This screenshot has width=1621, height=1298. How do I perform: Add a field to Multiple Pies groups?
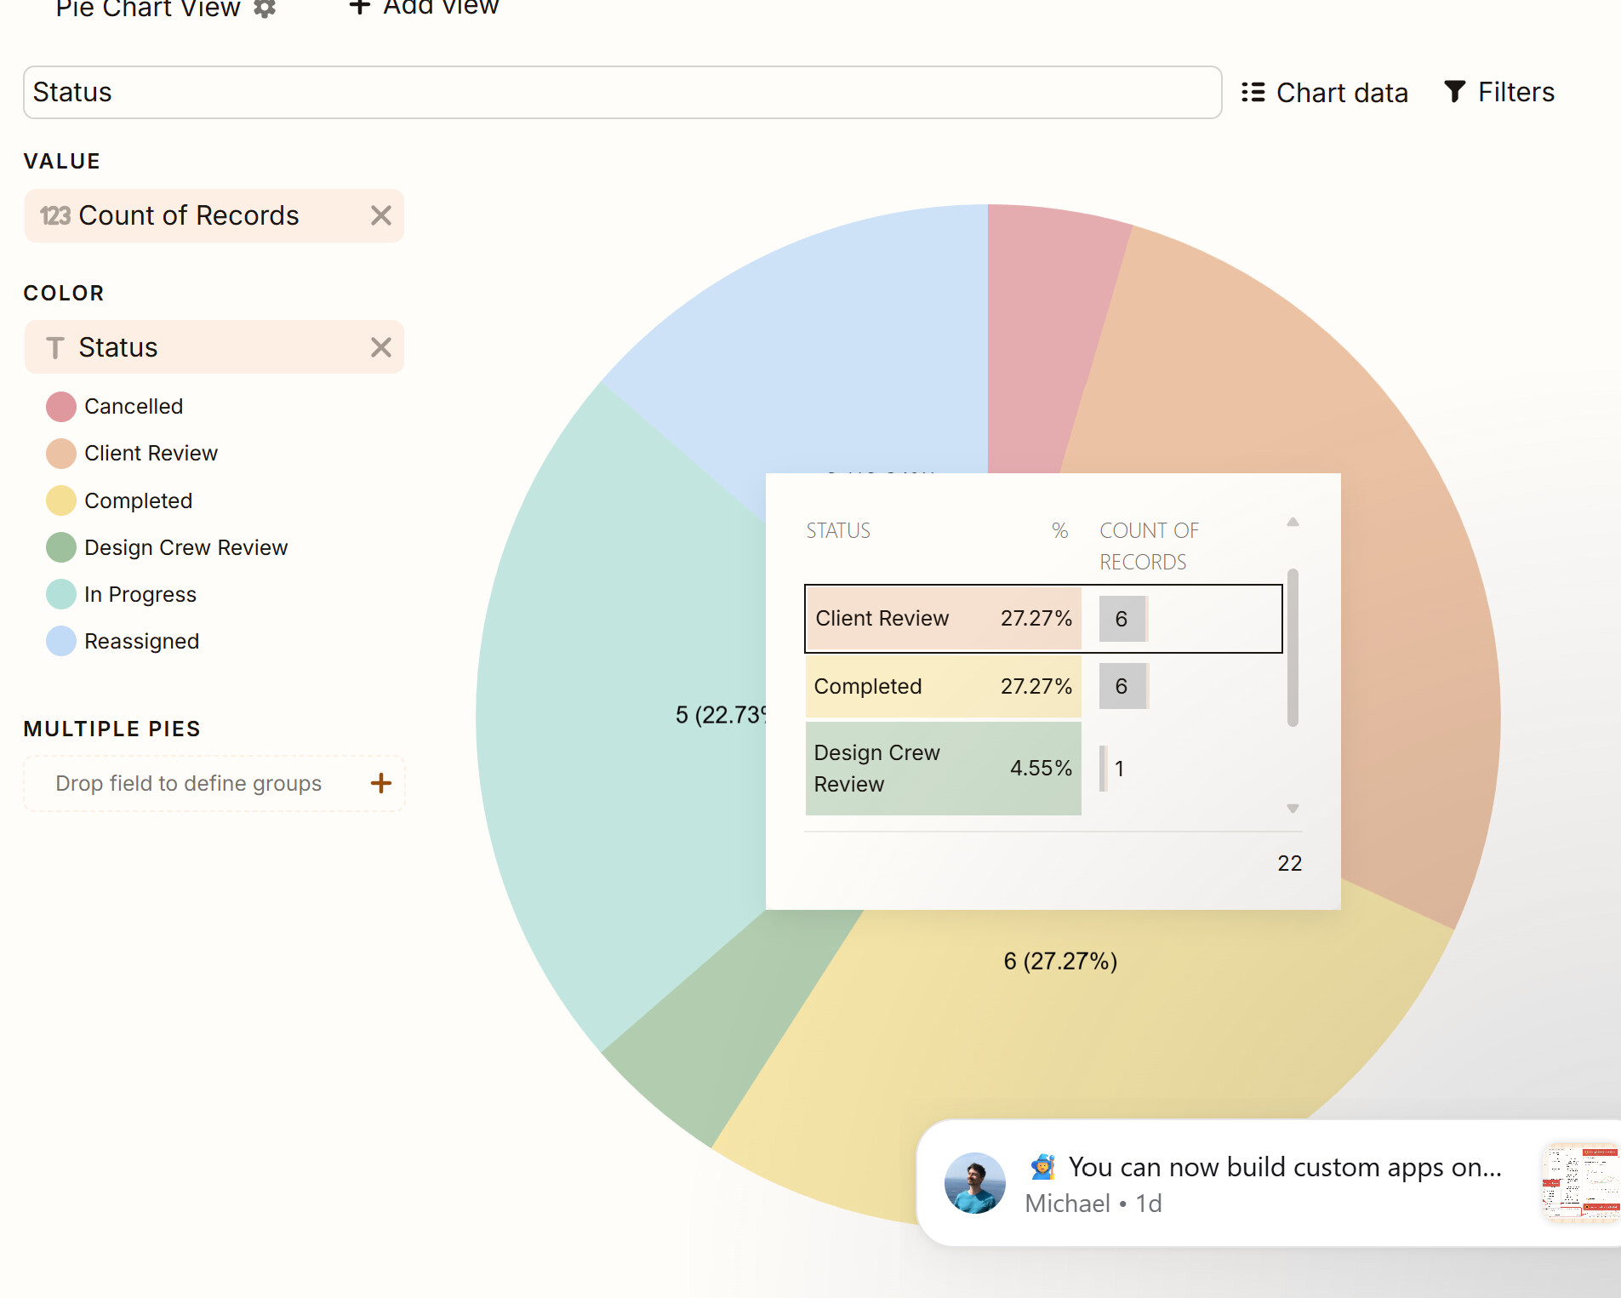pos(381,783)
